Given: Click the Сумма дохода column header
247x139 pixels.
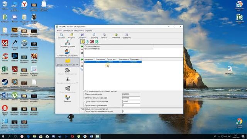Looking at the screenshot, I should pos(112,59).
